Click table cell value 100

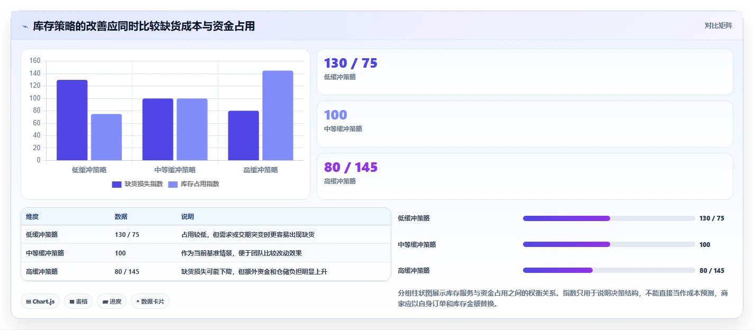(x=120, y=253)
